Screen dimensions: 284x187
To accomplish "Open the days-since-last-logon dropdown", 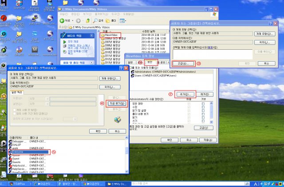I will pos(70,119).
